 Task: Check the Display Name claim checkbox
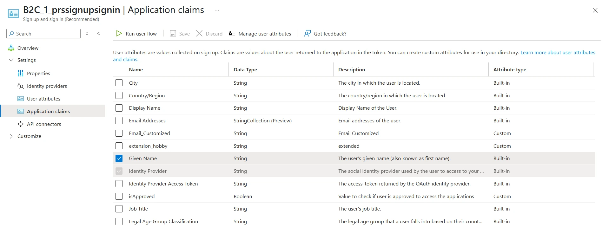[x=119, y=108]
